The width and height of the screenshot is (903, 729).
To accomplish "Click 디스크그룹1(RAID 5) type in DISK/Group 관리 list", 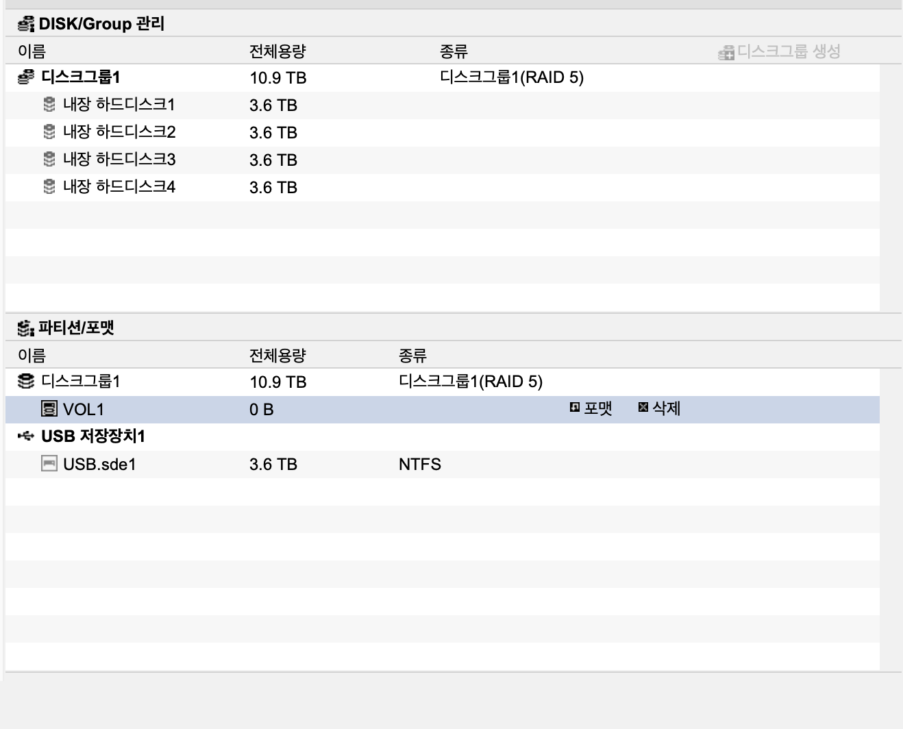I will (512, 77).
